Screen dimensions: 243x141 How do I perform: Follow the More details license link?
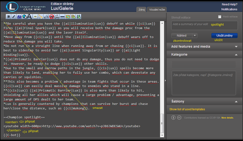click(x=227, y=118)
